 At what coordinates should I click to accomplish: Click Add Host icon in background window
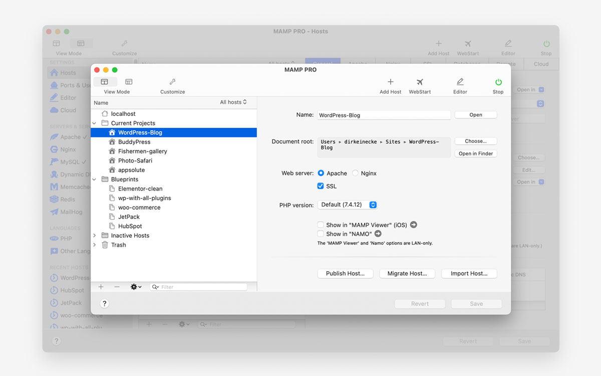click(x=438, y=44)
